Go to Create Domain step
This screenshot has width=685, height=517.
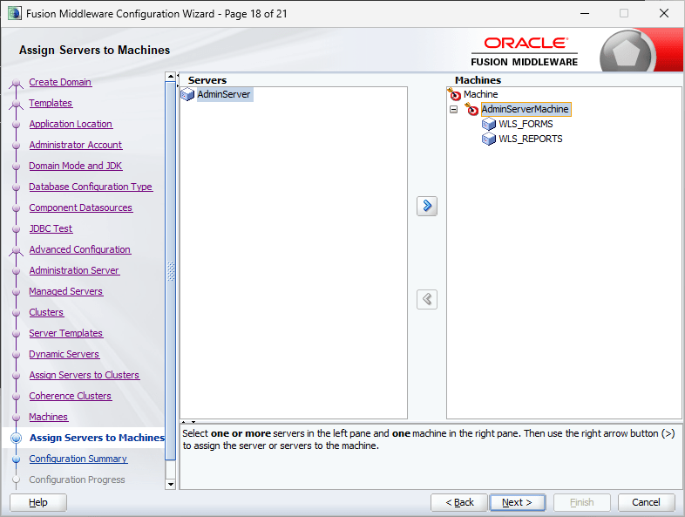60,82
